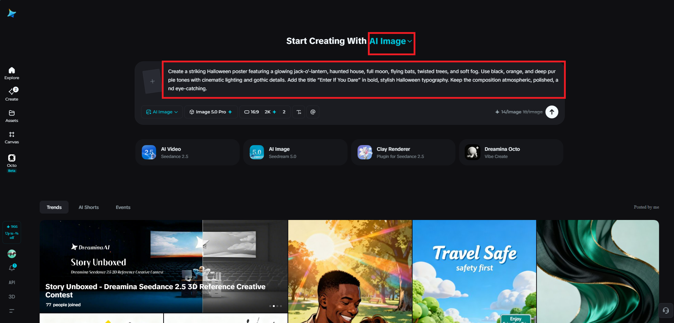
Task: Open the more menu at sidebar bottom
Action: point(12,311)
